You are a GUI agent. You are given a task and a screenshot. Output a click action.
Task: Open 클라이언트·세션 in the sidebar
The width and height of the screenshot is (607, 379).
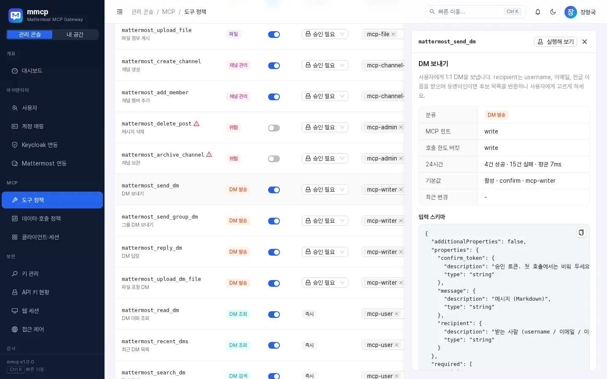click(x=52, y=237)
